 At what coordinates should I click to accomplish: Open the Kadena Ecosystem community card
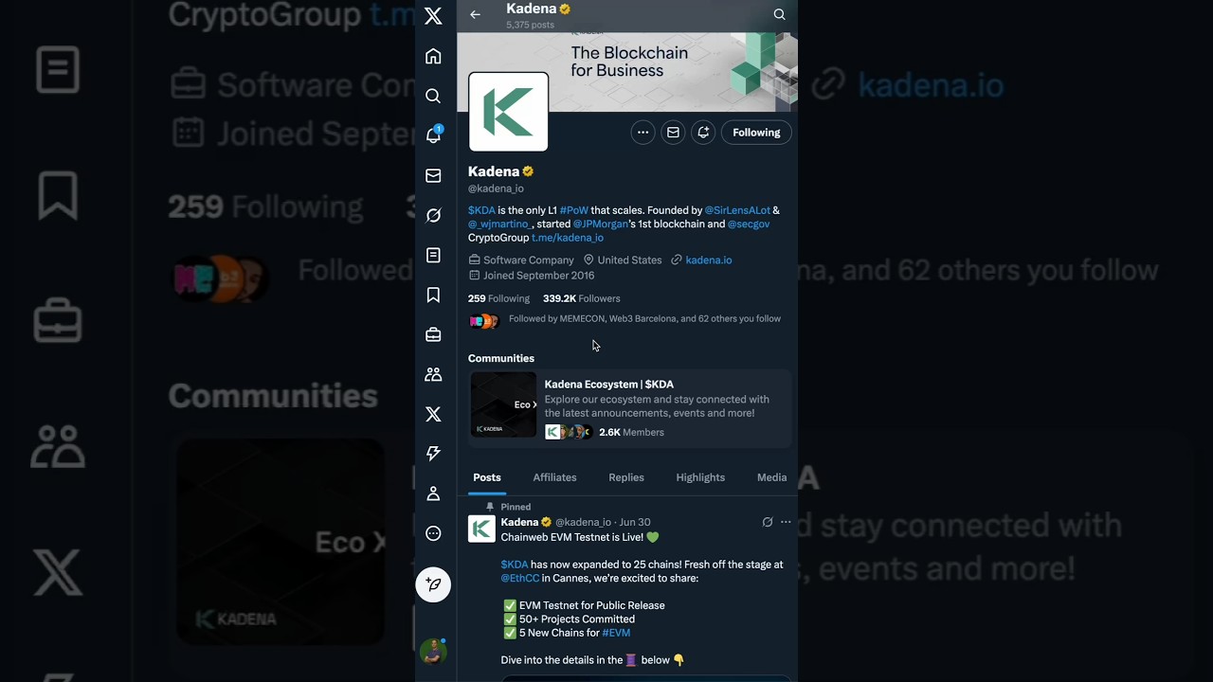tap(629, 407)
